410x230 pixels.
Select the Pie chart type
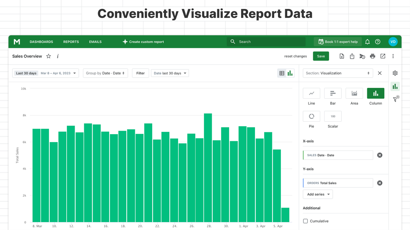click(311, 116)
